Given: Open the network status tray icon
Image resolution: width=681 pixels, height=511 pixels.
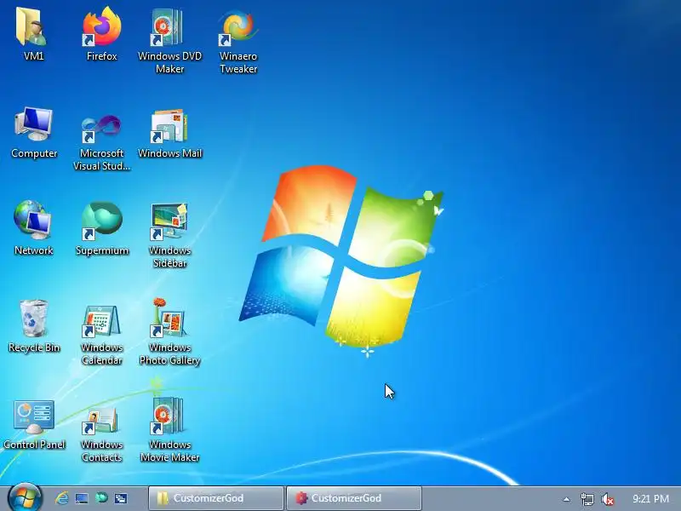Looking at the screenshot, I should pos(587,499).
